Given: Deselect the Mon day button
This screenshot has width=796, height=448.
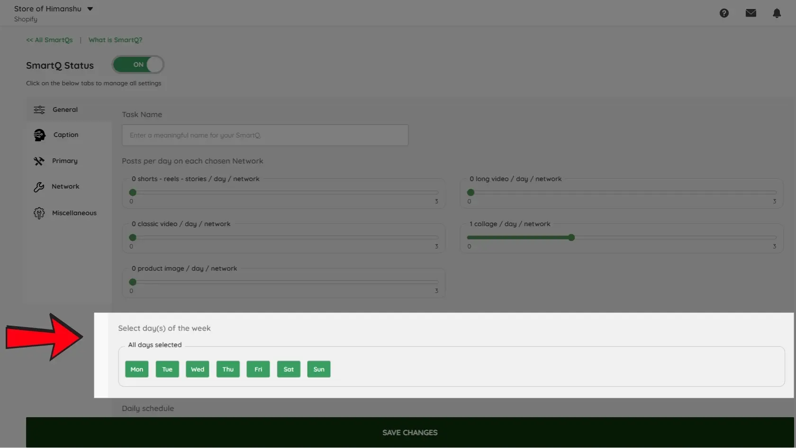Looking at the screenshot, I should coord(137,369).
